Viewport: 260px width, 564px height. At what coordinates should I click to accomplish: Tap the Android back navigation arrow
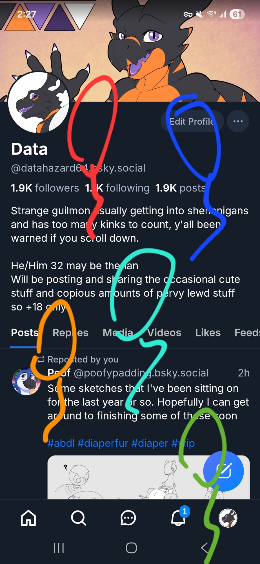(x=205, y=548)
